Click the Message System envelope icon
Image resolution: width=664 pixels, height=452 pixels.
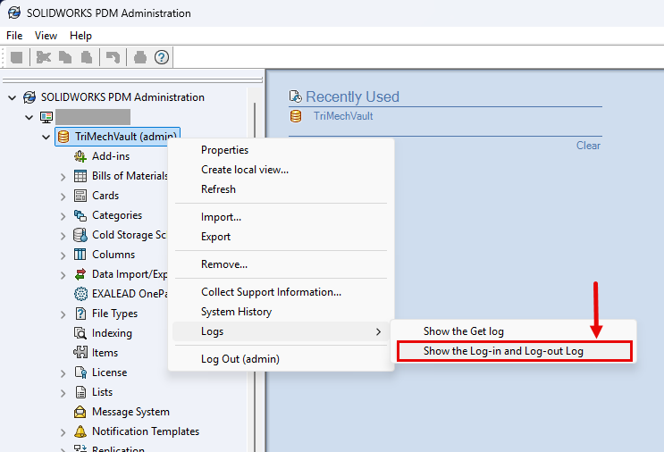[80, 412]
